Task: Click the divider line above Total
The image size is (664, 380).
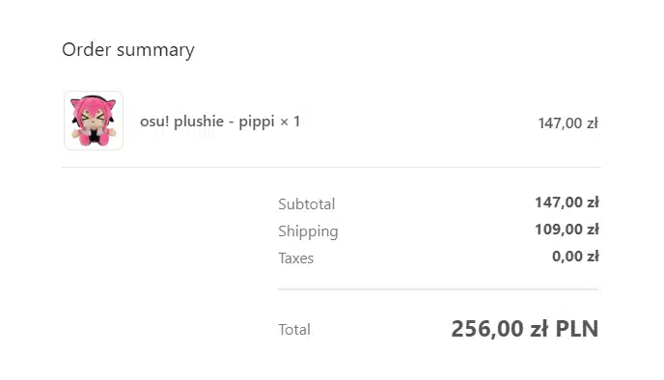Action: (x=438, y=289)
